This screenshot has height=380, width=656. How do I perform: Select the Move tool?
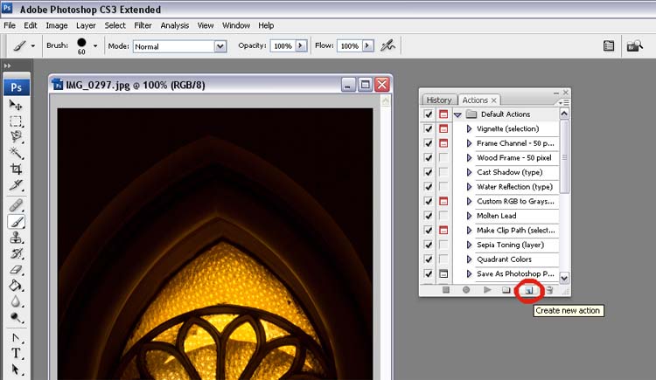pos(16,105)
